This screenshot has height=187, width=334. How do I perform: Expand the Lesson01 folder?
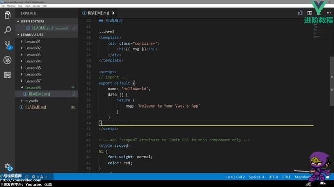point(32,42)
